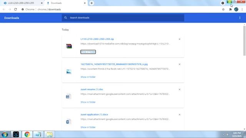Viewport: 246px width, 138px height.
Task: Remove zuset resume entry from list
Action: [180, 89]
